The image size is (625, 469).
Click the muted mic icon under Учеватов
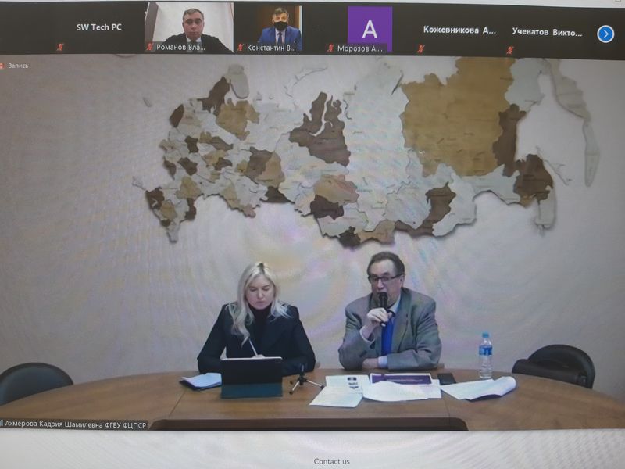[x=510, y=48]
